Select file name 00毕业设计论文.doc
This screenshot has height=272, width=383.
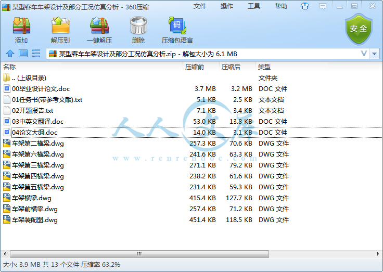tap(41, 88)
